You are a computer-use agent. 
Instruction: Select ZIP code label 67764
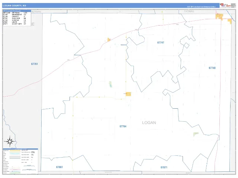[123, 126]
